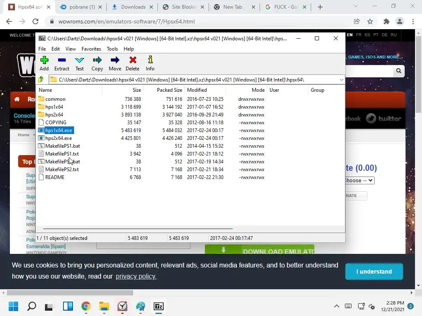This screenshot has width=422, height=316.
Task: Bookmark this page with star icon
Action: pyautogui.click(x=370, y=21)
